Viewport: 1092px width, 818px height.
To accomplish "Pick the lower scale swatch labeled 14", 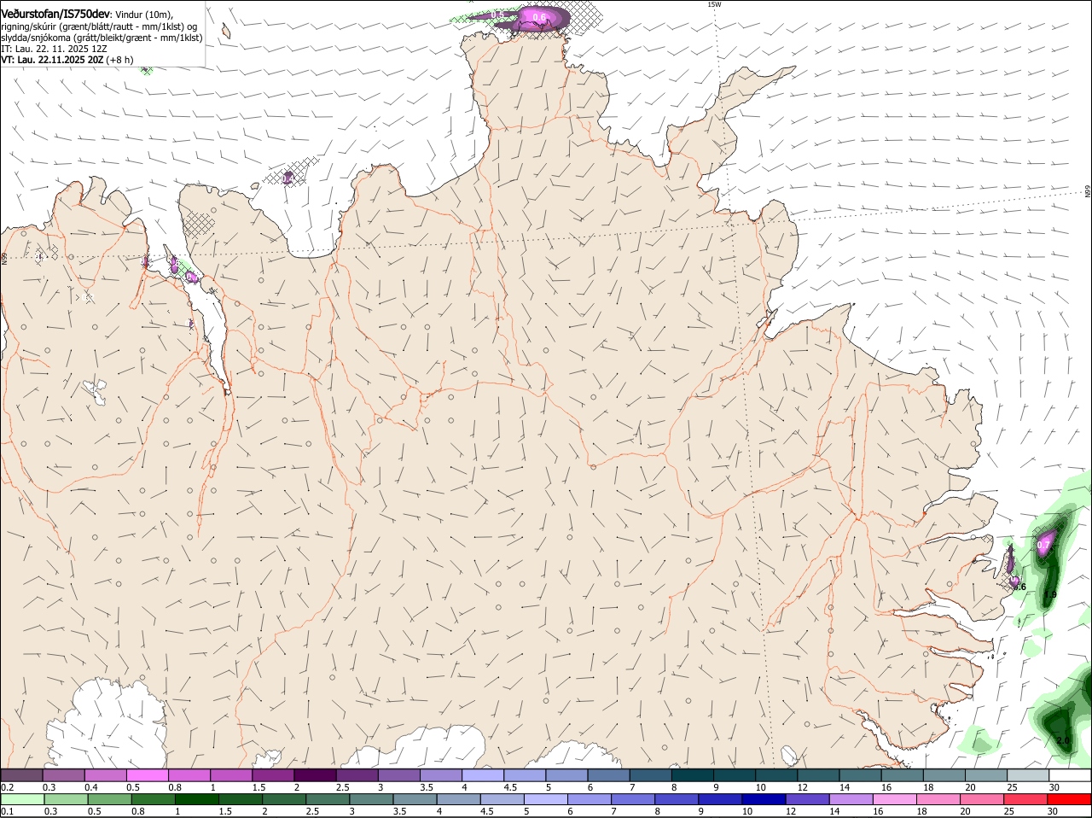I will (x=850, y=799).
